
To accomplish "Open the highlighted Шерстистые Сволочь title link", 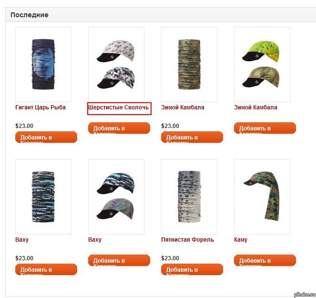I will pos(119,107).
